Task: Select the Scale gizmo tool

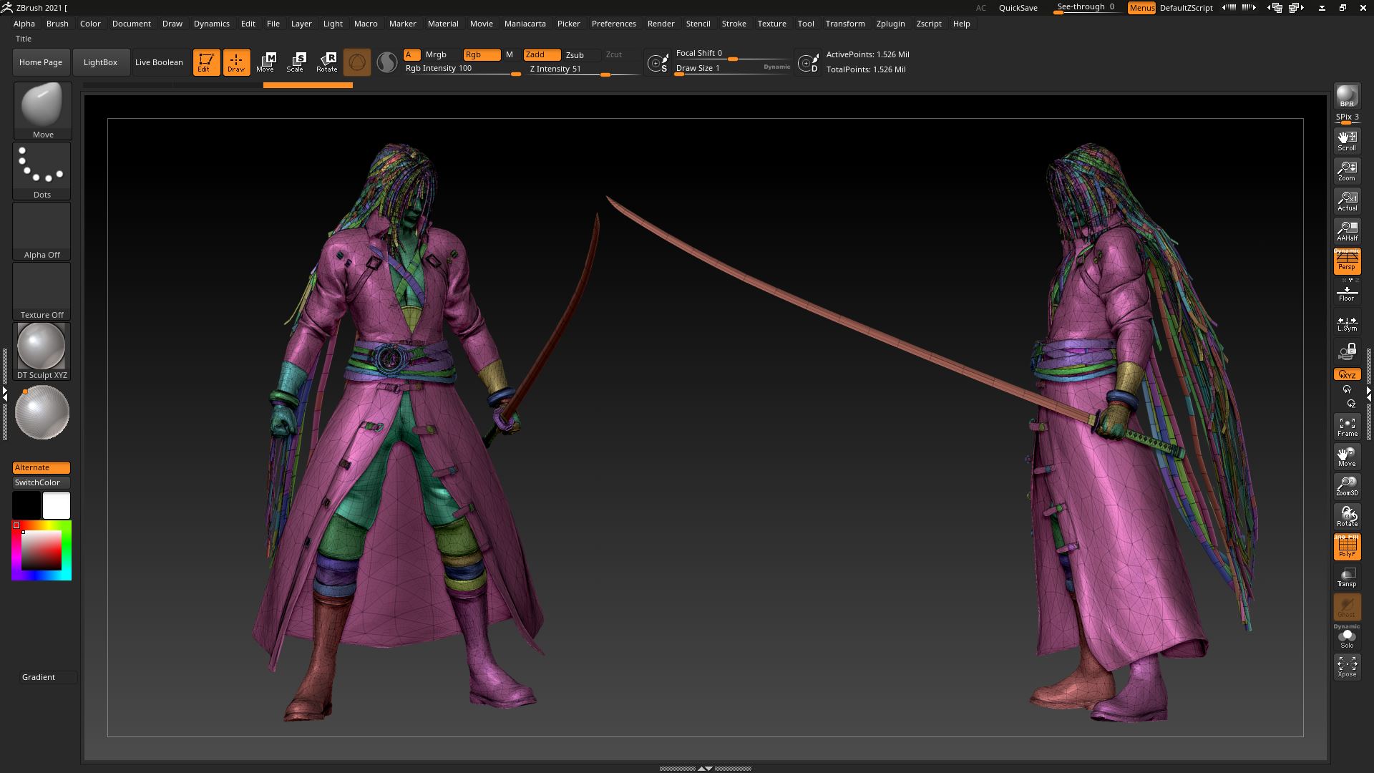Action: coord(296,62)
